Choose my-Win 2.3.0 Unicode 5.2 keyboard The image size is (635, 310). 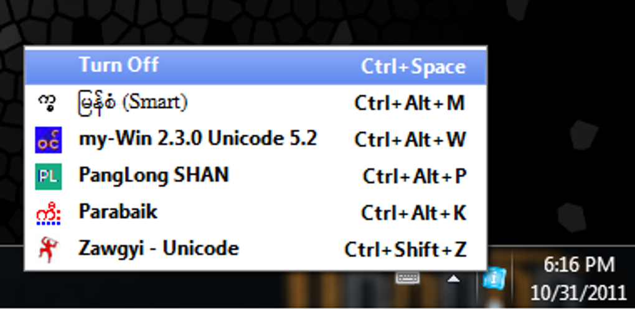point(197,139)
